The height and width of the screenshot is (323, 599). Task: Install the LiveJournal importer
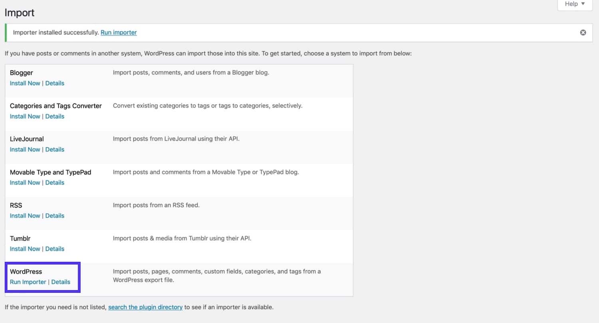click(25, 150)
